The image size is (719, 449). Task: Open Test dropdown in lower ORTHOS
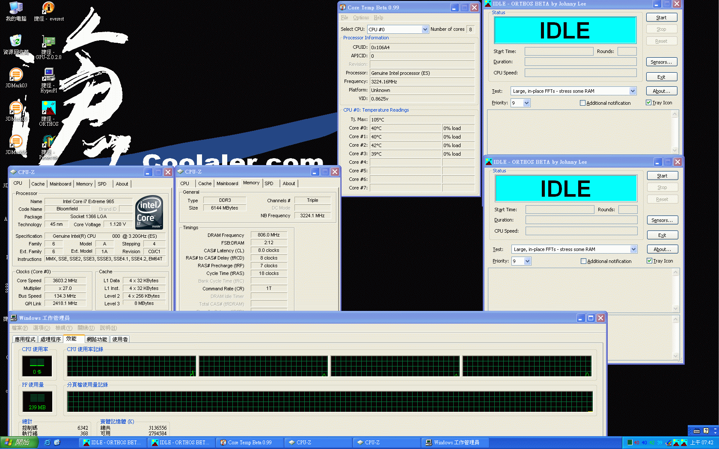pyautogui.click(x=633, y=249)
